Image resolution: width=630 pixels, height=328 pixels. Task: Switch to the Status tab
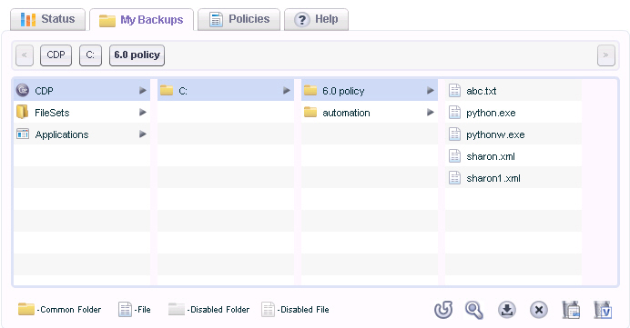(48, 19)
